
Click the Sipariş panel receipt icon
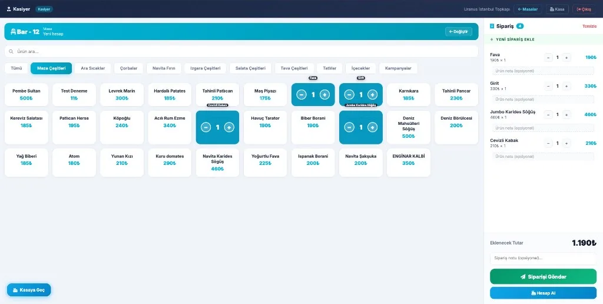point(492,26)
